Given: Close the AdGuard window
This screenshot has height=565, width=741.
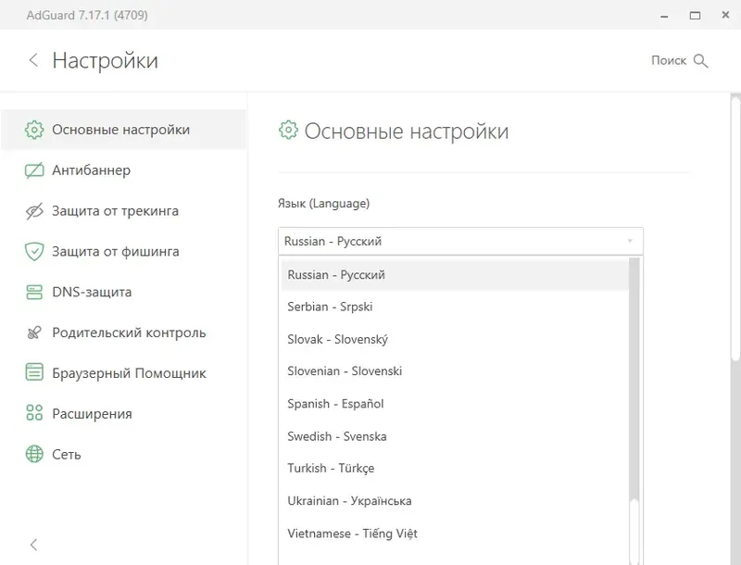Looking at the screenshot, I should pos(725,15).
